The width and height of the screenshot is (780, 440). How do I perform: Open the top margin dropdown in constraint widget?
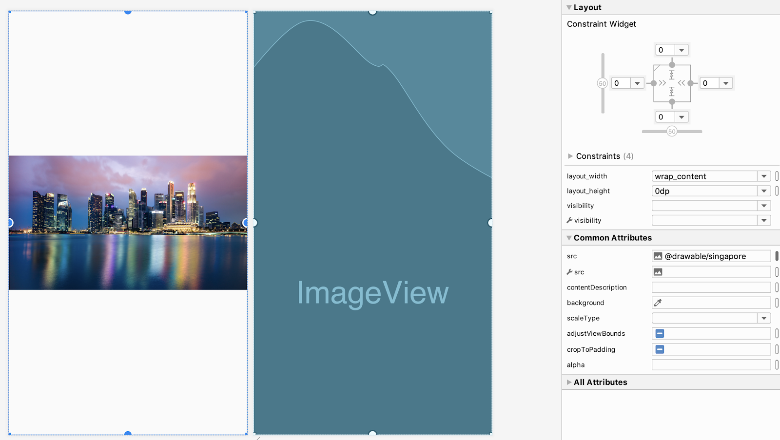pyautogui.click(x=682, y=50)
